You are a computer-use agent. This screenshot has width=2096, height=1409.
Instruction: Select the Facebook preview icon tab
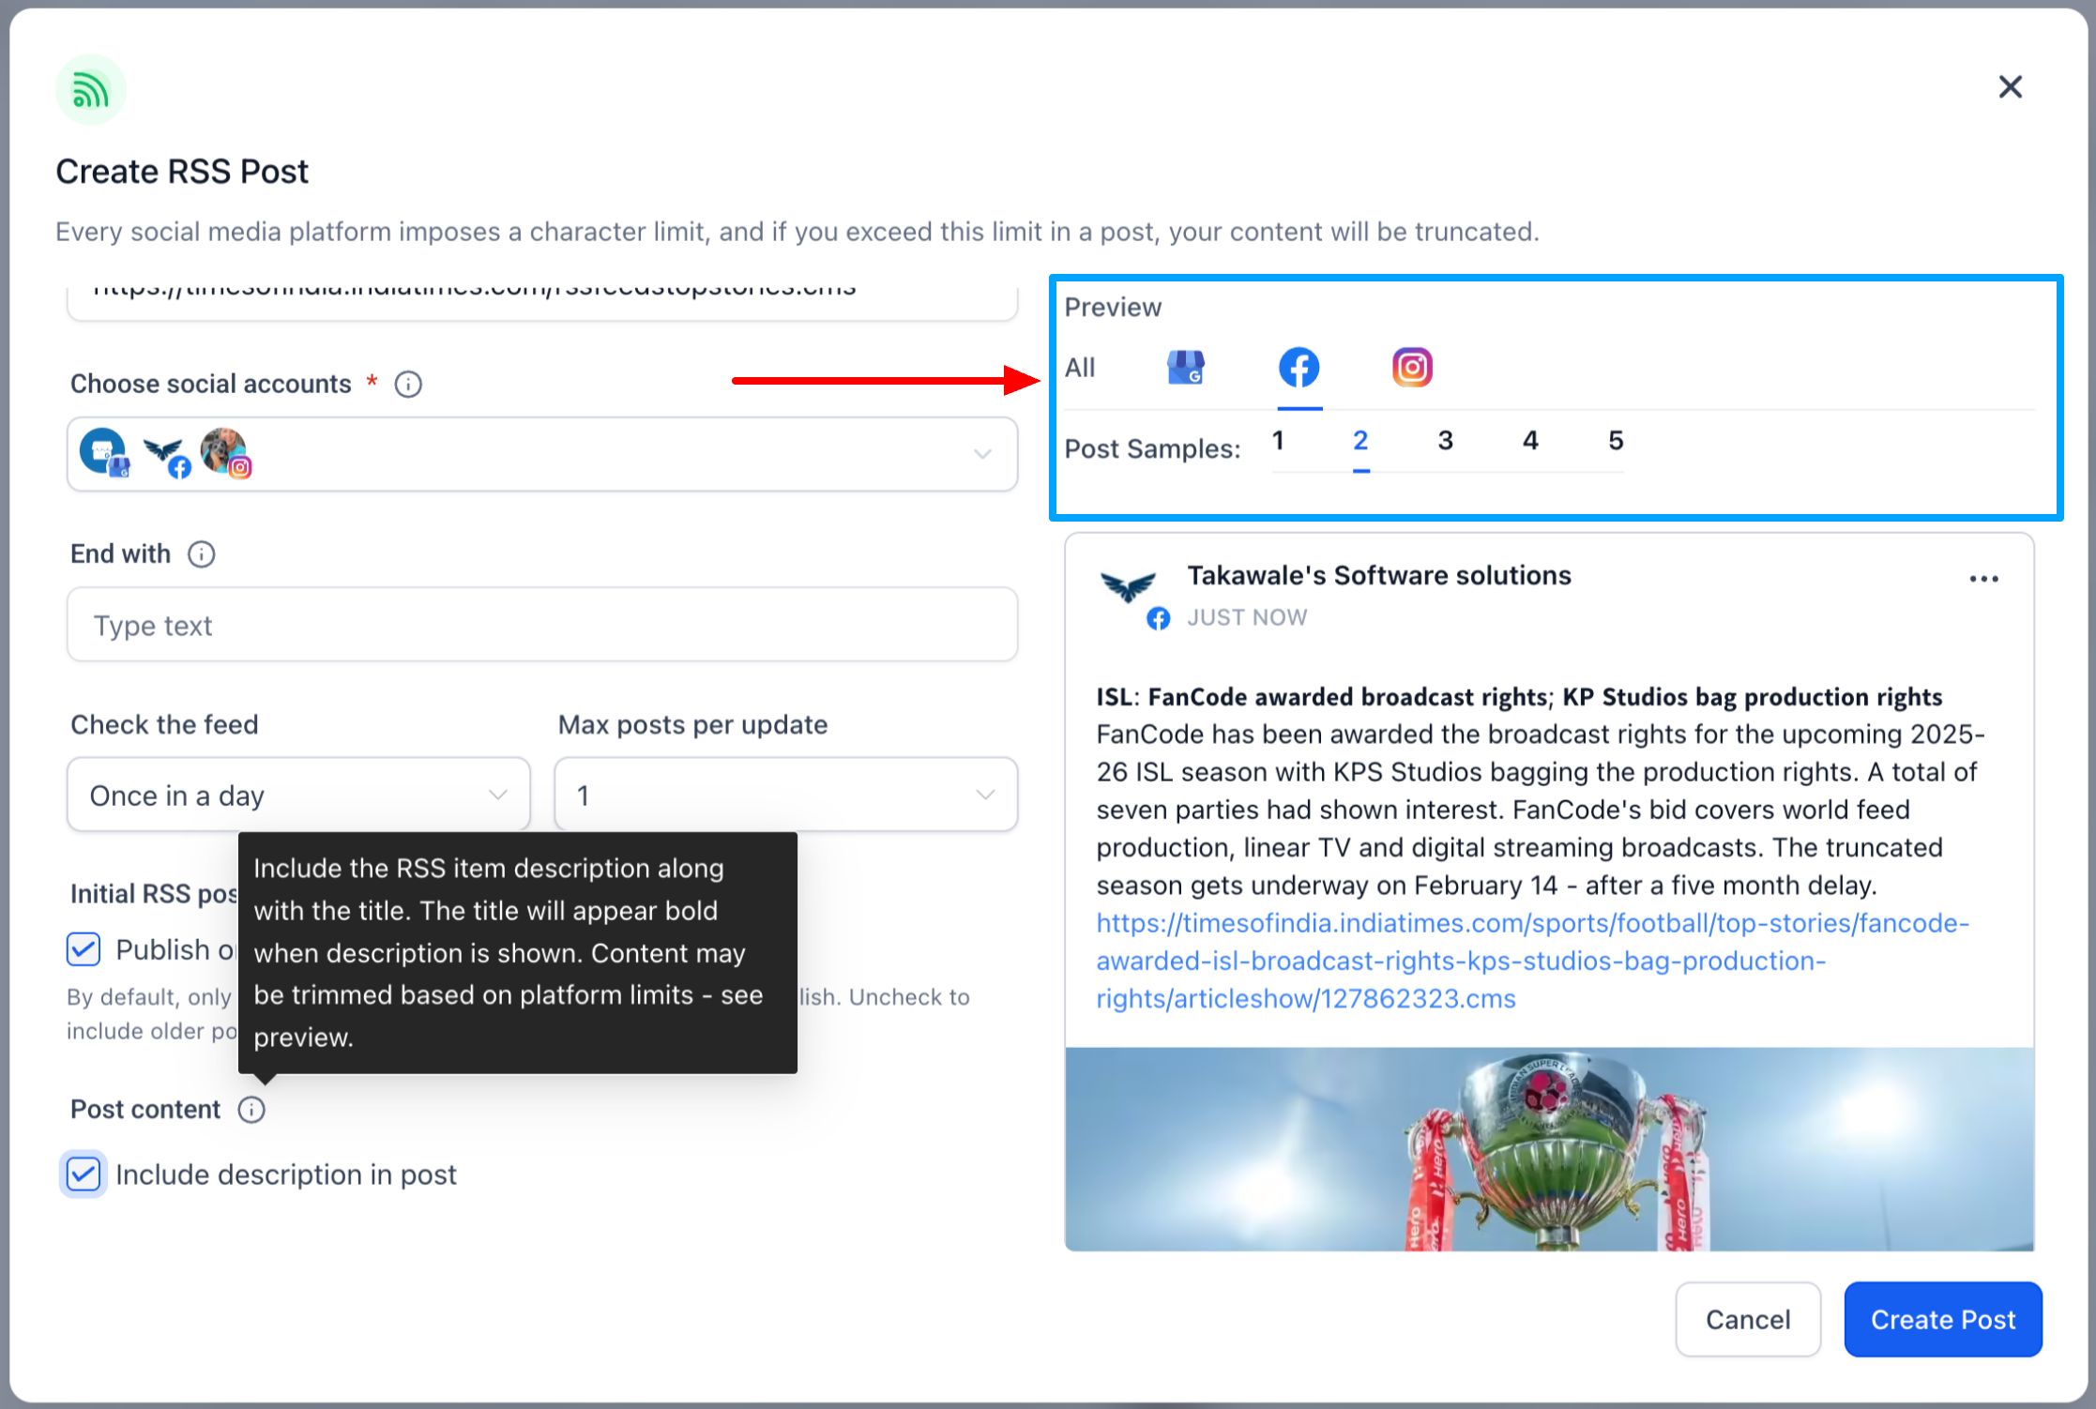[1299, 368]
